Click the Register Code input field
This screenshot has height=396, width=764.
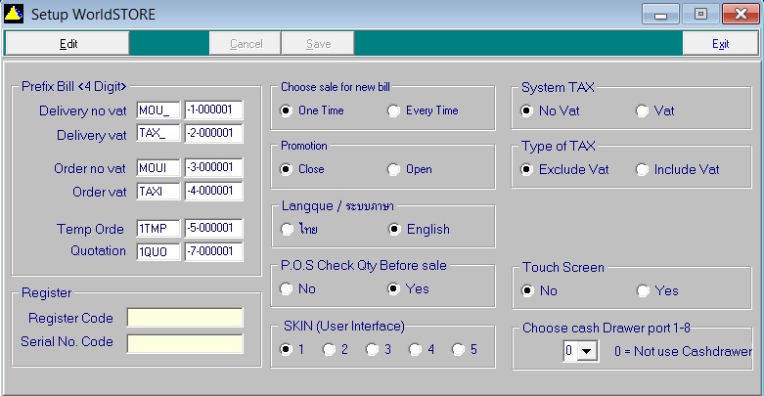185,318
